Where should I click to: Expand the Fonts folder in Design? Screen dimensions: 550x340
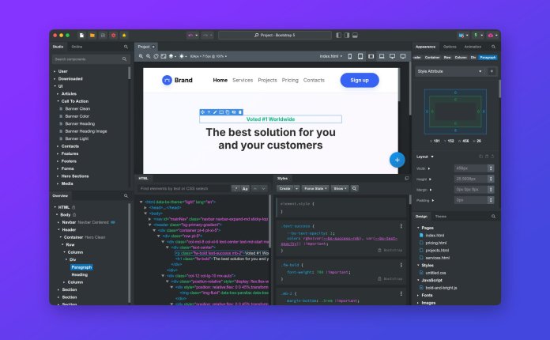pos(418,295)
